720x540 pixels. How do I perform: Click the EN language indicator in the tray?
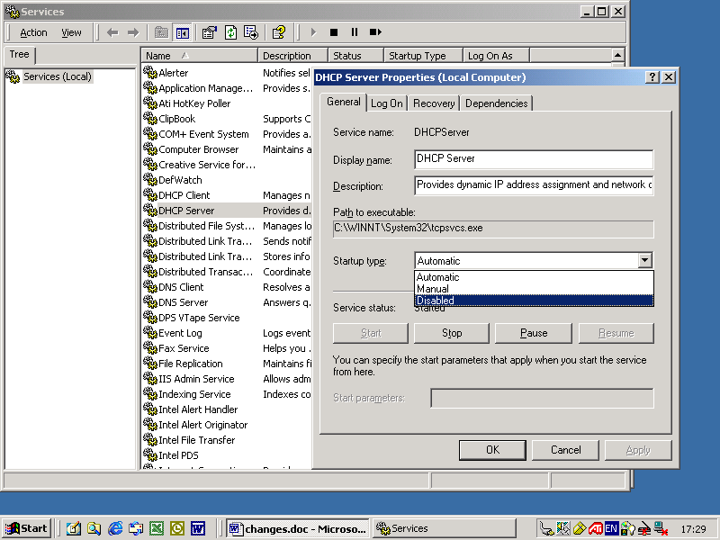611,528
